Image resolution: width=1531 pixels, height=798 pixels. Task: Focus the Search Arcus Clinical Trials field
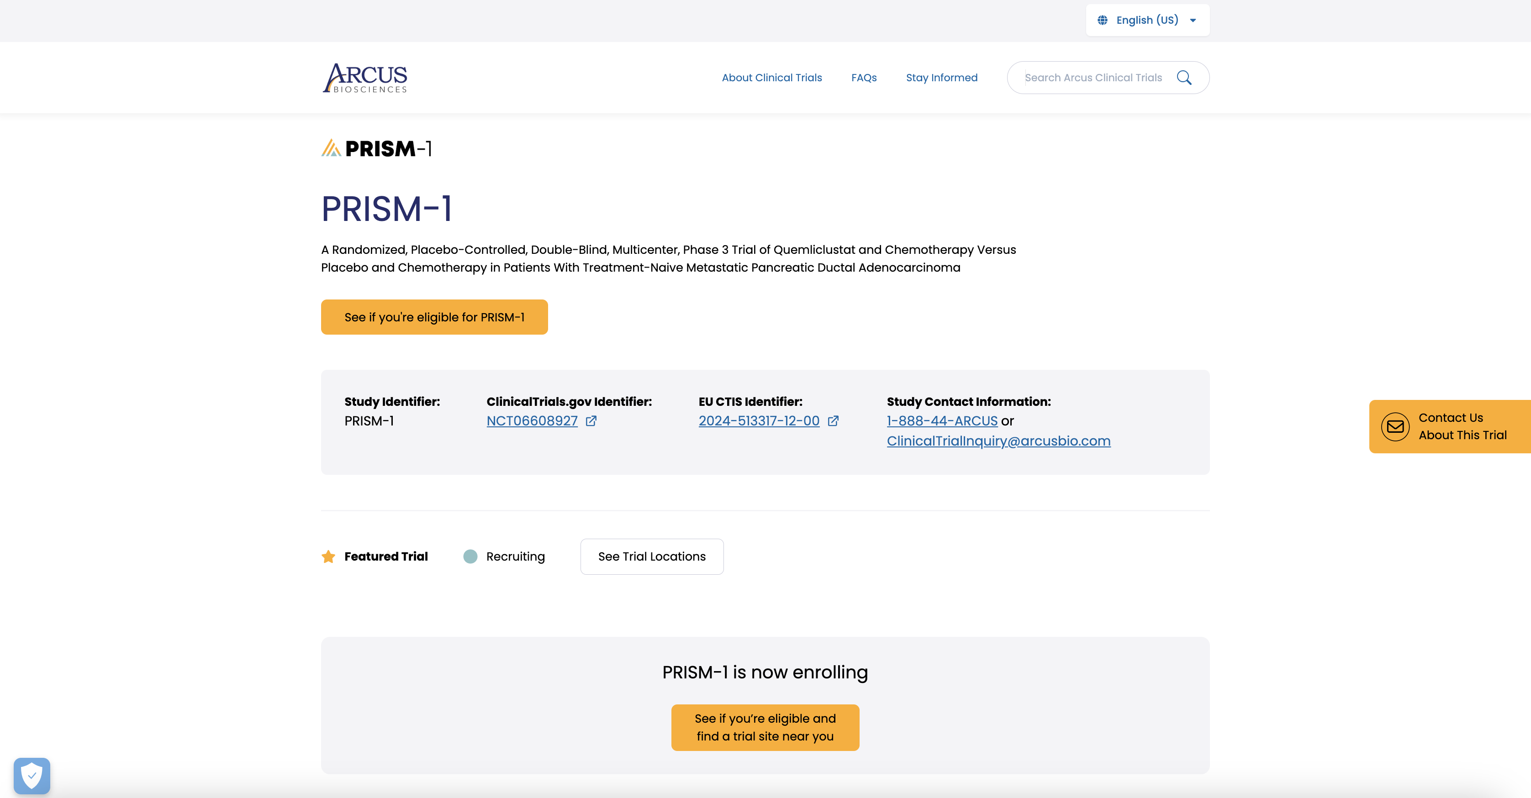pyautogui.click(x=1093, y=78)
